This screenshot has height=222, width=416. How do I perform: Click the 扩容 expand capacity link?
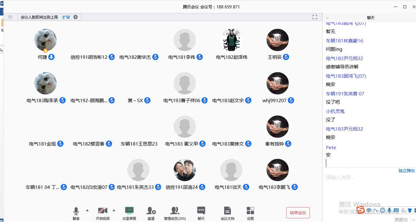(x=66, y=17)
